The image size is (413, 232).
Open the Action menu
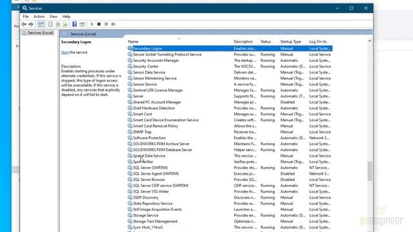pos(39,16)
